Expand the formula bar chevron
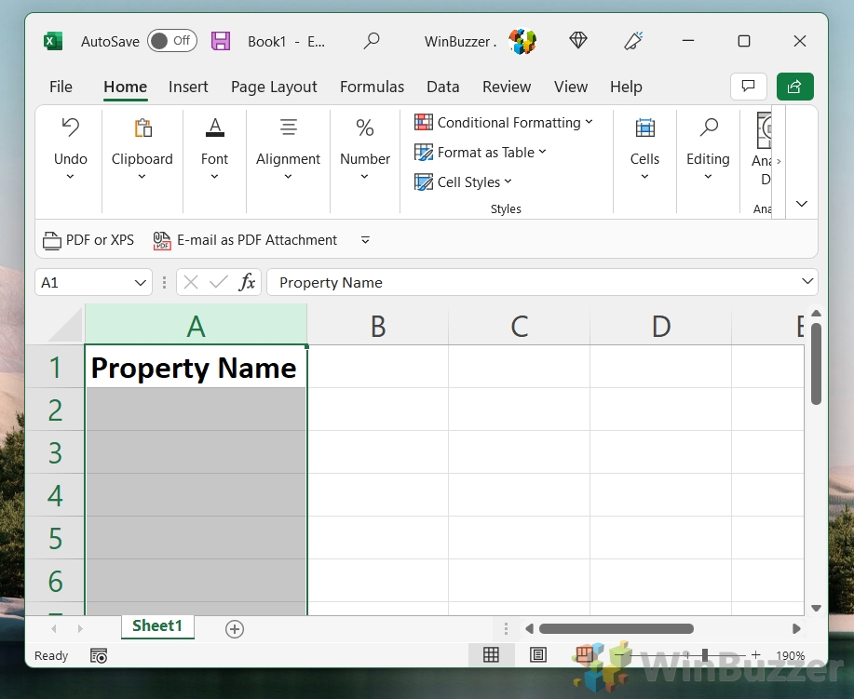 (807, 281)
